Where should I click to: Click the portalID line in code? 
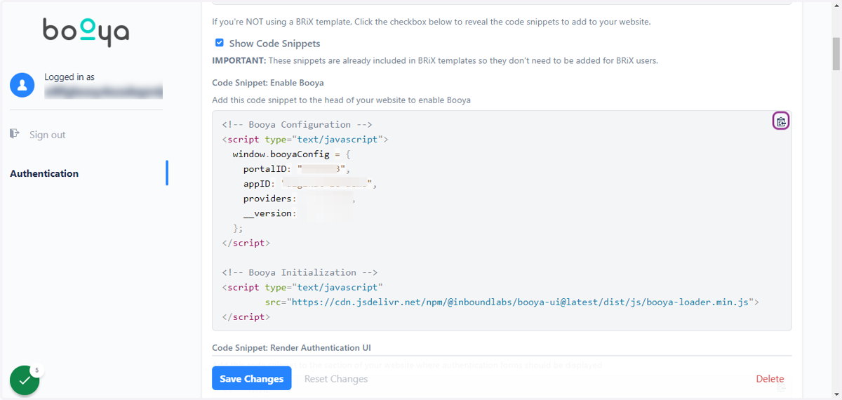click(296, 169)
